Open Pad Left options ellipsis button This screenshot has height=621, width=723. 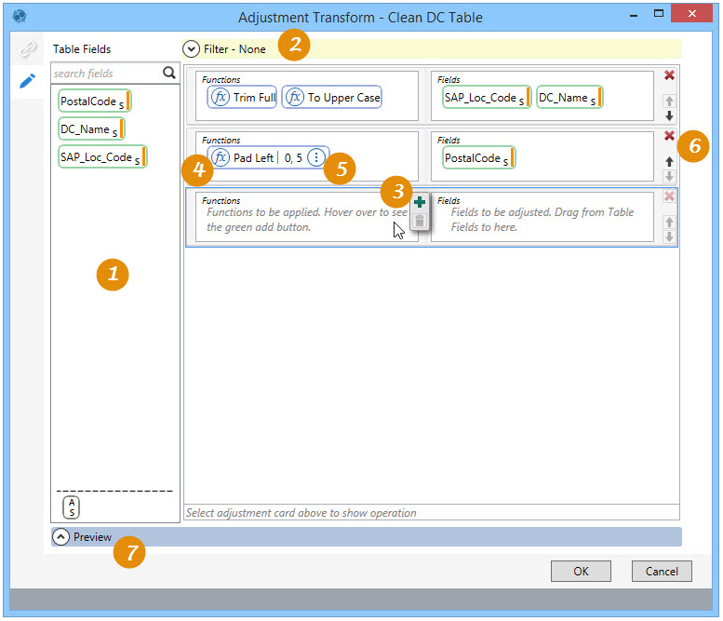tap(316, 158)
